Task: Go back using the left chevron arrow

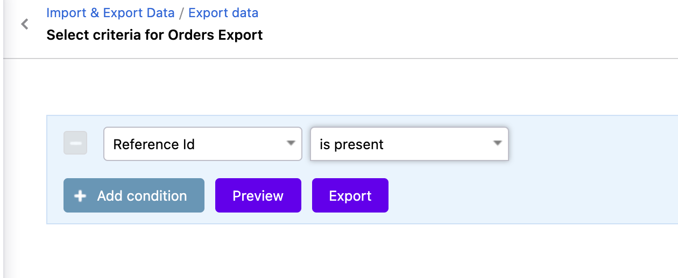Action: click(x=24, y=24)
